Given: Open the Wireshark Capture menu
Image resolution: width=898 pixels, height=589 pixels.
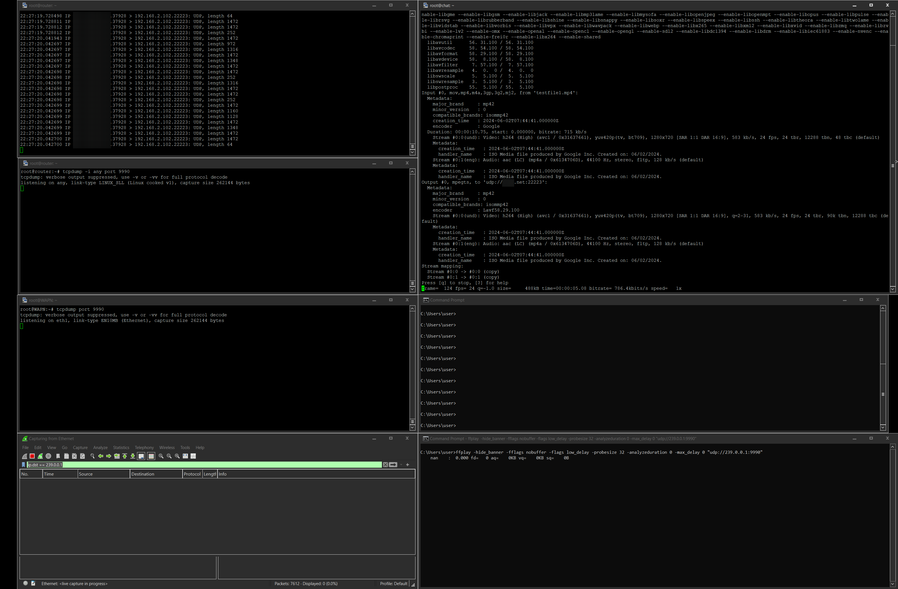Looking at the screenshot, I should point(80,447).
